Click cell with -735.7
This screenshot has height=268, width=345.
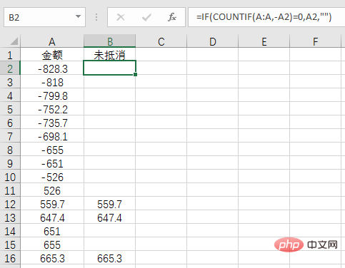click(52, 123)
